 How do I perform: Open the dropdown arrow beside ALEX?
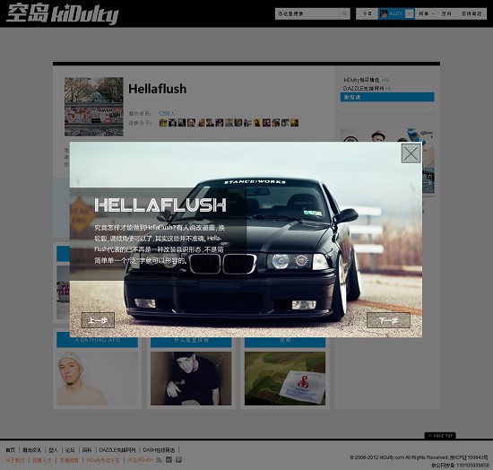(x=410, y=13)
